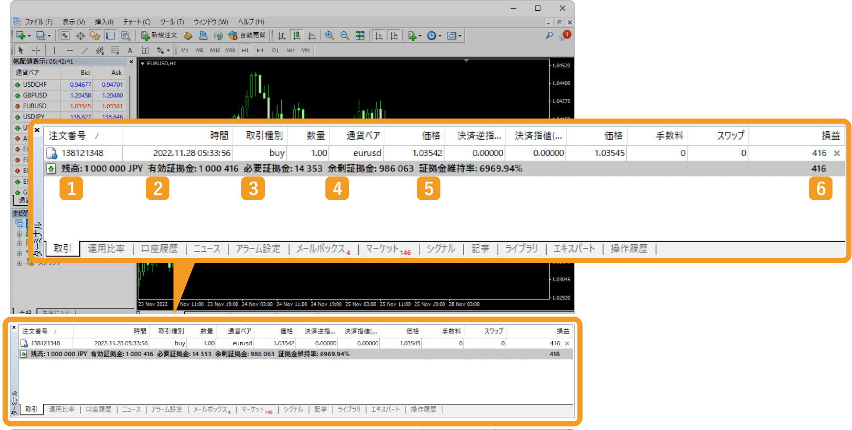Switch chart timeframe to H4
The image size is (852, 430).
tap(260, 50)
